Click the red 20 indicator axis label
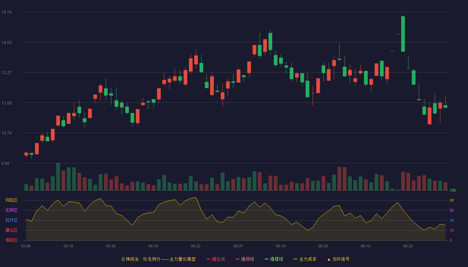 point(452,230)
